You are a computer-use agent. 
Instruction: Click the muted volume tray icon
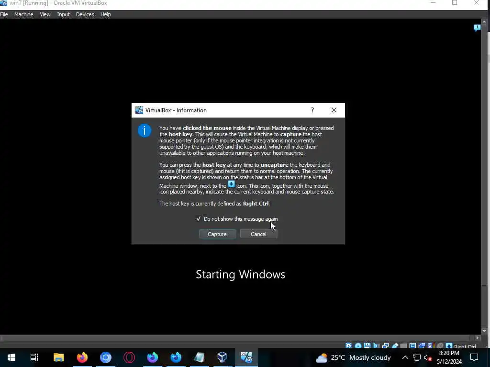428,357
